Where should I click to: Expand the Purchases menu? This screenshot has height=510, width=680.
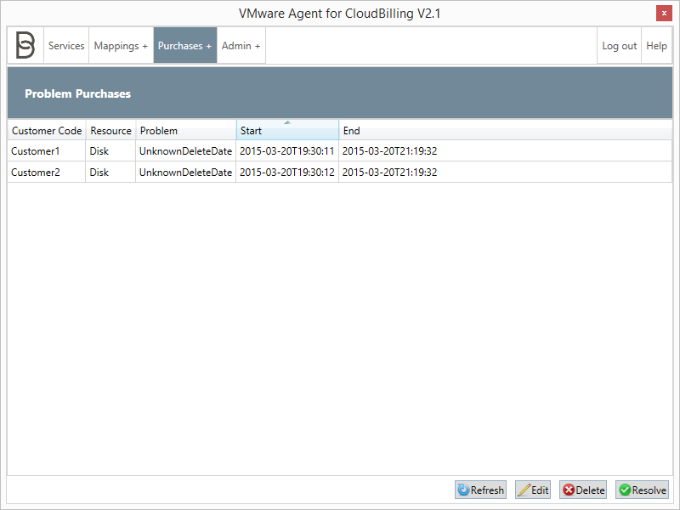(184, 45)
